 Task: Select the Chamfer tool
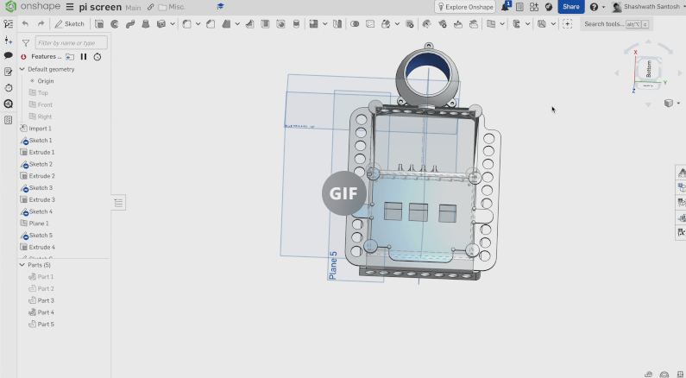coord(211,24)
